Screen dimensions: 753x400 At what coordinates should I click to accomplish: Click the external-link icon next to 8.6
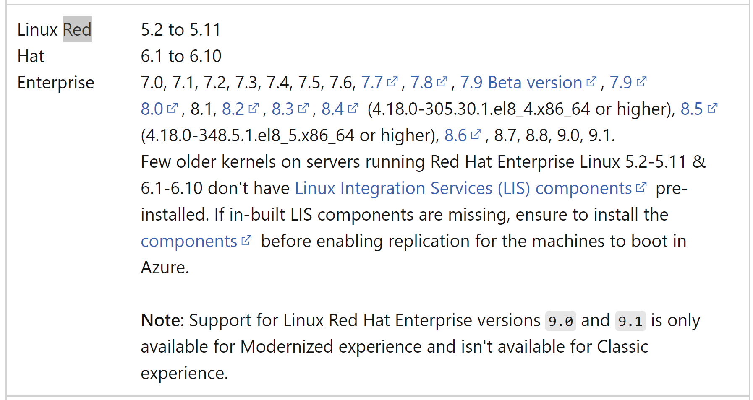pyautogui.click(x=476, y=134)
